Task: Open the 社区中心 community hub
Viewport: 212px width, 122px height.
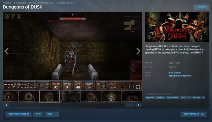Action: 201,7
